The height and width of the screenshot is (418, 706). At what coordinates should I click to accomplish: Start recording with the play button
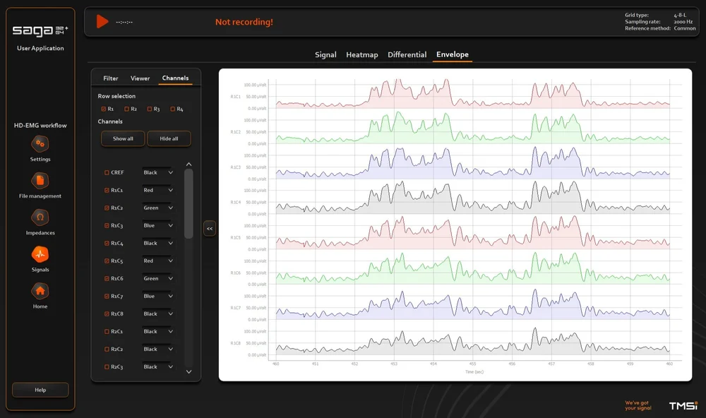point(101,21)
